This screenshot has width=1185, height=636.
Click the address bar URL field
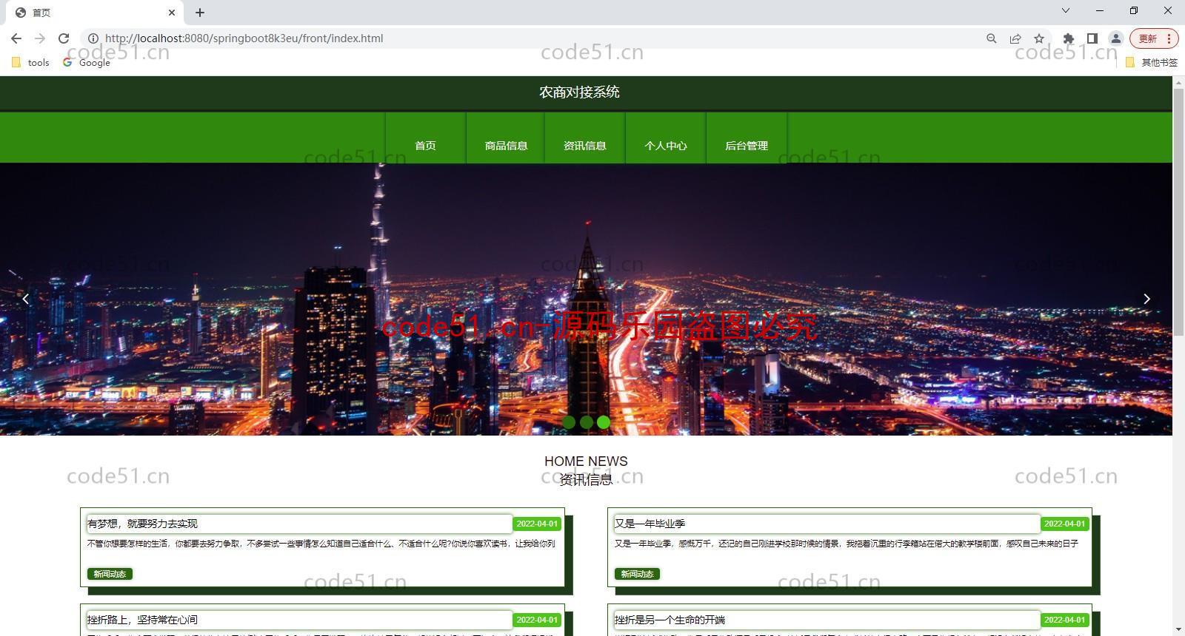coord(533,38)
